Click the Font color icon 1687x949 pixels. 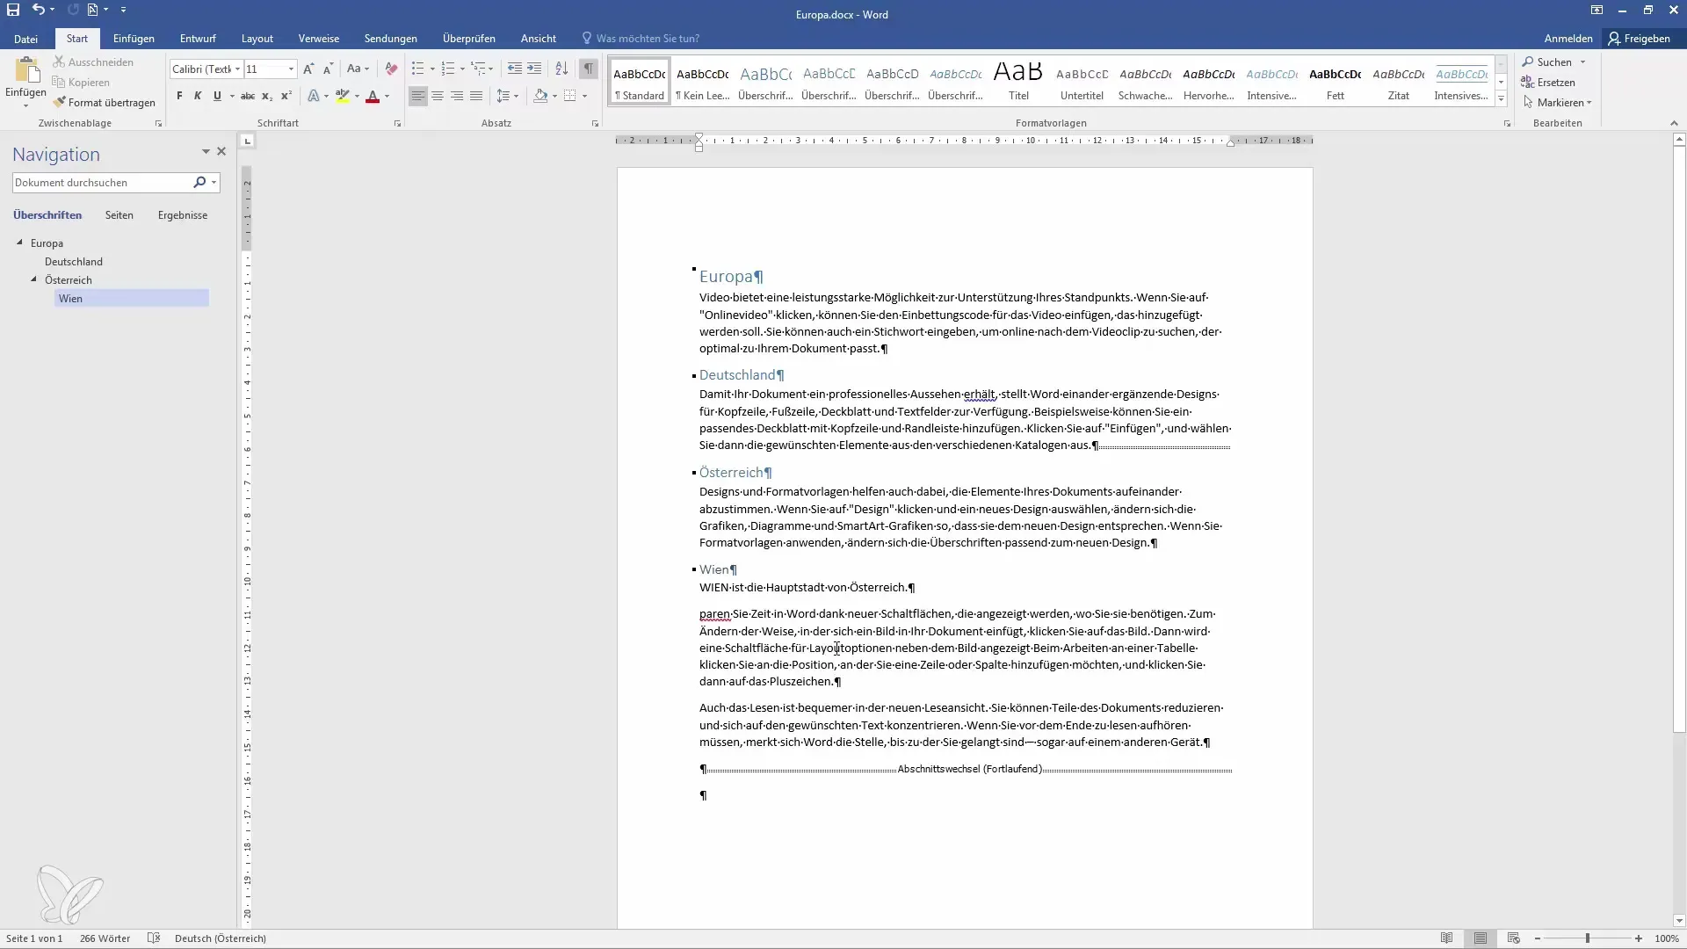coord(374,98)
